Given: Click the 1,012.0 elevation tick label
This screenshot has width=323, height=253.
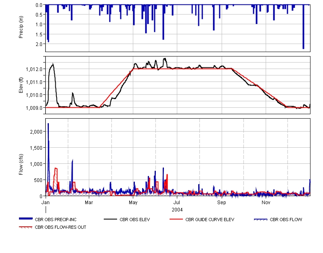Looking at the screenshot, I should point(34,69).
